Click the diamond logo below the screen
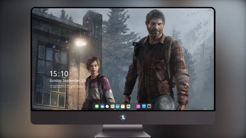Screen dimensions: 246x138 point(123,118)
